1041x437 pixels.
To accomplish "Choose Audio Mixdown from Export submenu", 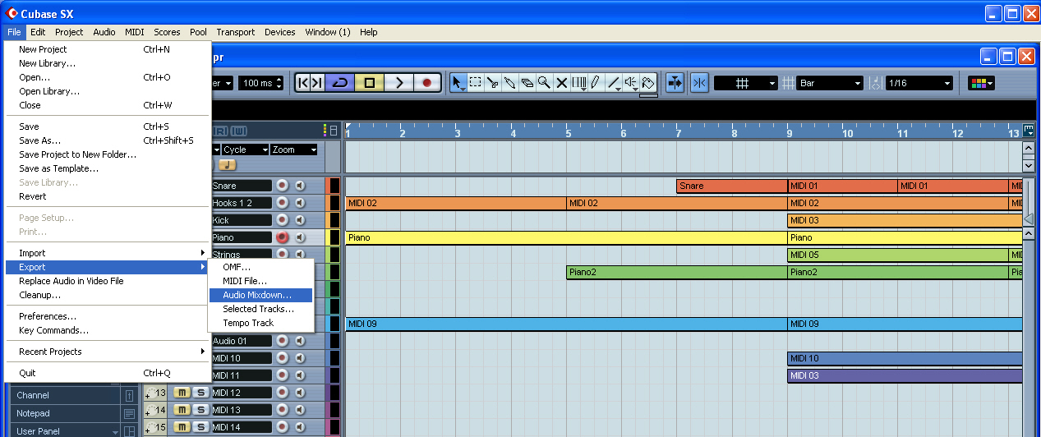I will 261,295.
